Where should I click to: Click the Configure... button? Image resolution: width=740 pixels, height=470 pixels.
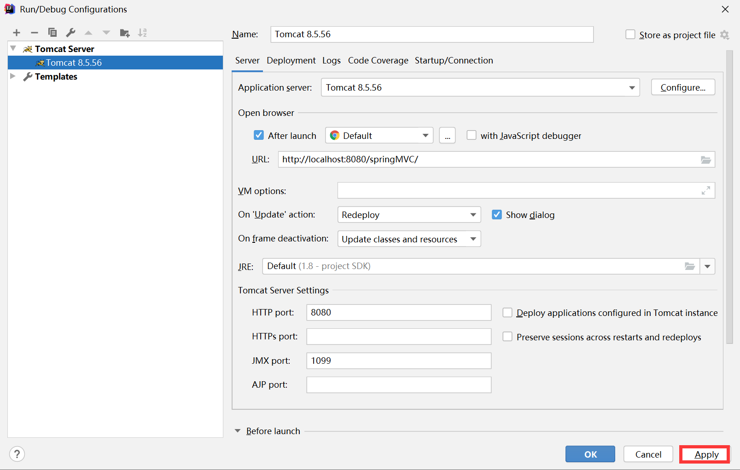point(683,87)
